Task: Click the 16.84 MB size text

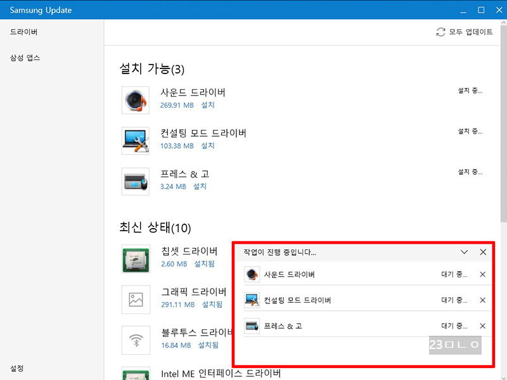Action: coord(176,345)
